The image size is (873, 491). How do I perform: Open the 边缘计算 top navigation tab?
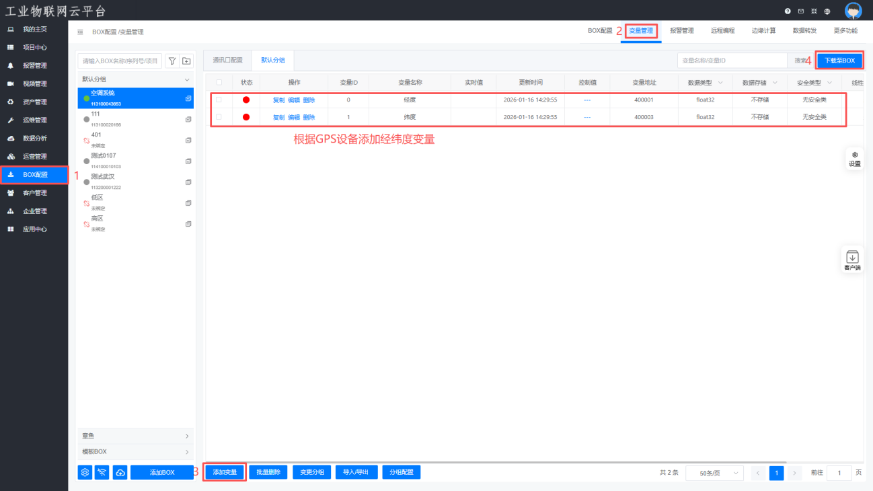(x=763, y=31)
